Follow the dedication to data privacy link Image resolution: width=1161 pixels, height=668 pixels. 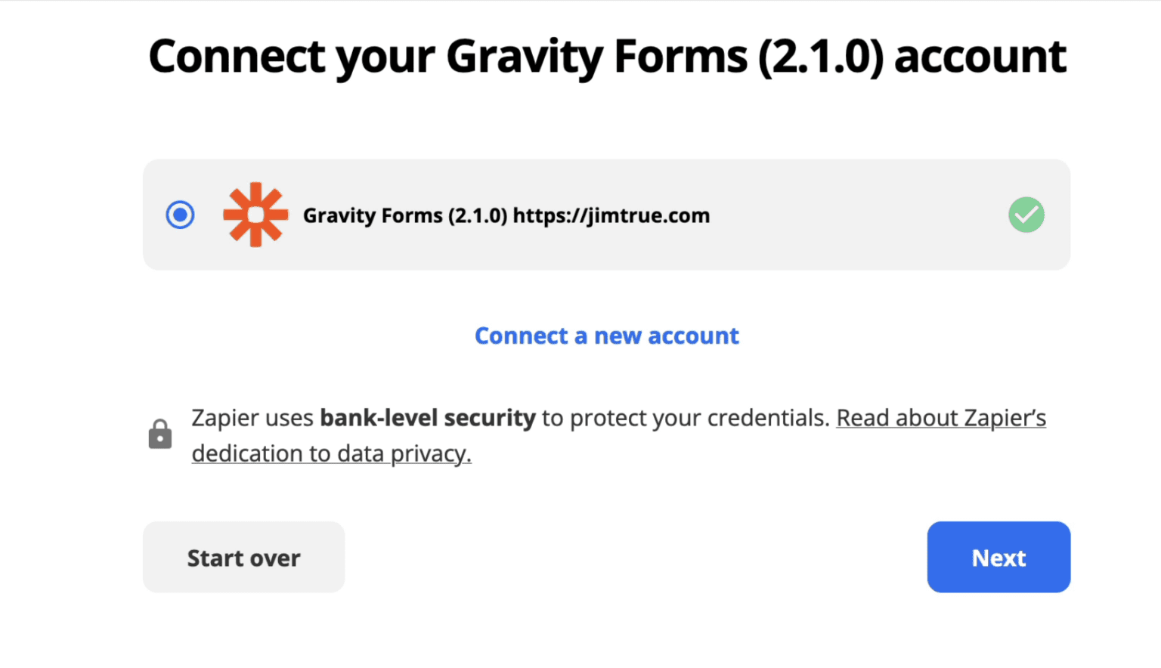tap(331, 453)
